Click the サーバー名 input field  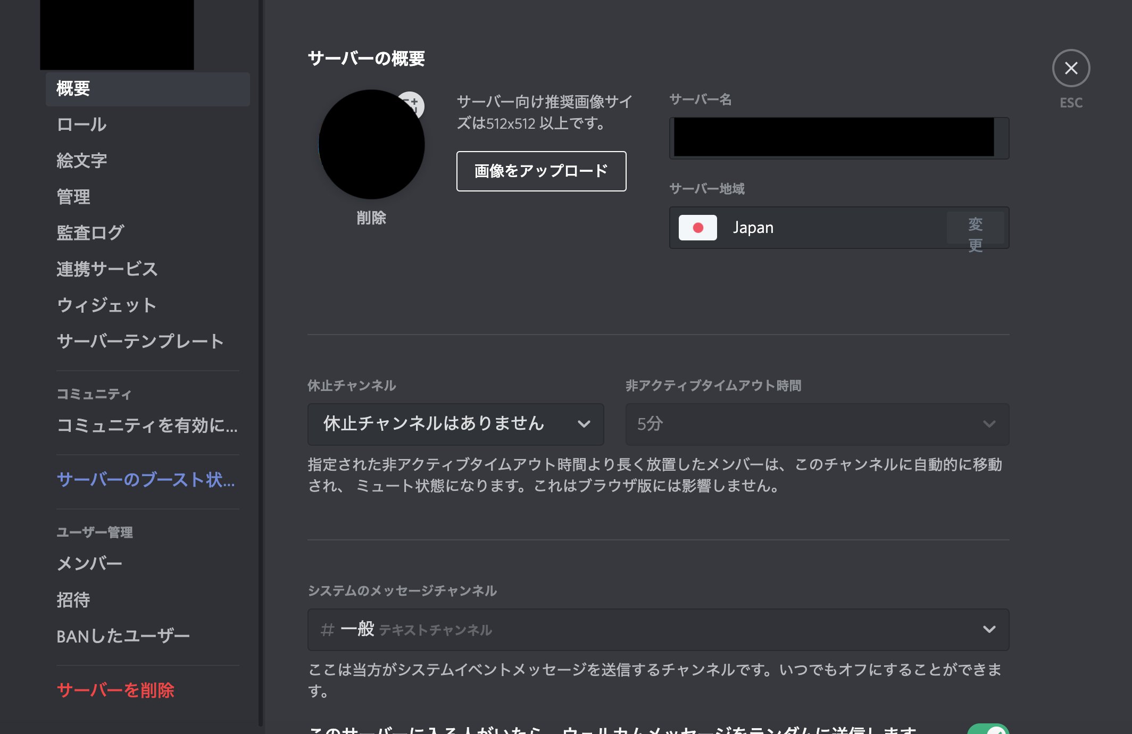click(x=839, y=138)
